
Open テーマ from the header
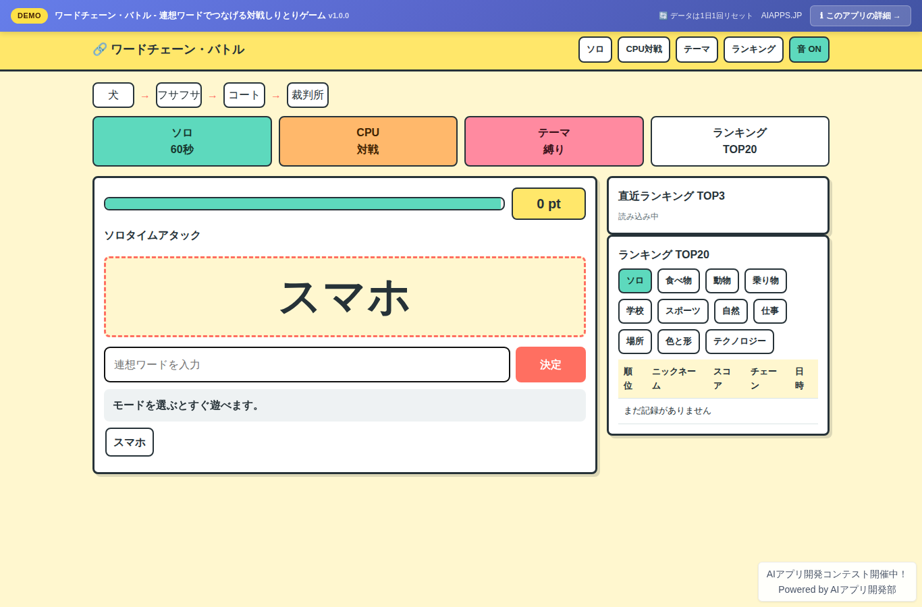point(697,49)
